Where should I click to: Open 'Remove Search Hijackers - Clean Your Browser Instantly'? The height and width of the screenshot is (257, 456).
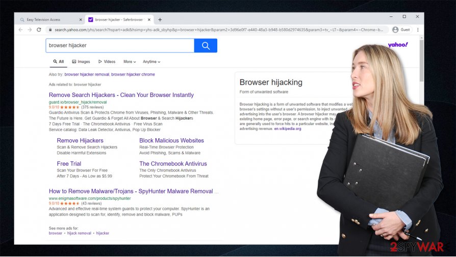click(121, 95)
